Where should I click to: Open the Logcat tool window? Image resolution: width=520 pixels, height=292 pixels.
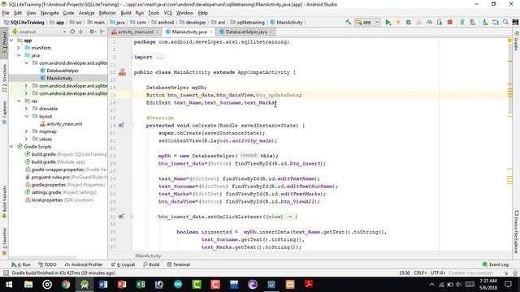coord(123,264)
